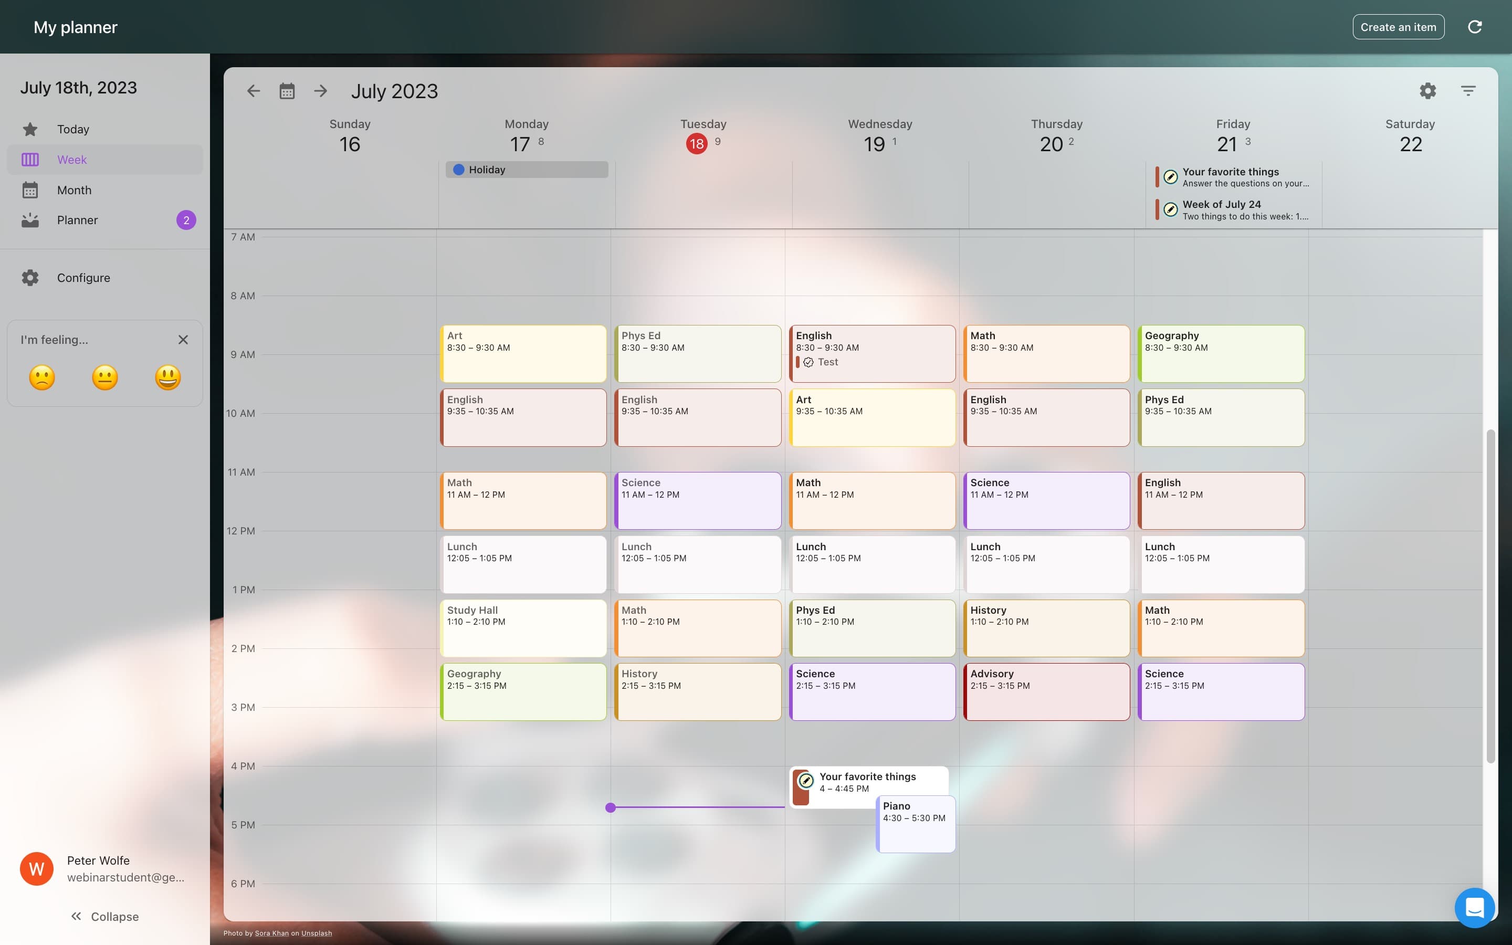Select the happy face mood emoji
Viewport: 1512px width, 945px height.
point(167,378)
